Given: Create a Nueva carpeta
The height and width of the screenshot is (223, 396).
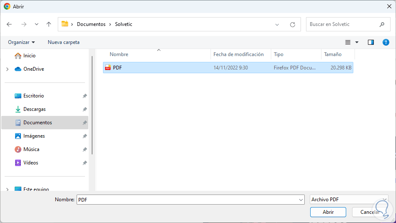Looking at the screenshot, I should 64,42.
